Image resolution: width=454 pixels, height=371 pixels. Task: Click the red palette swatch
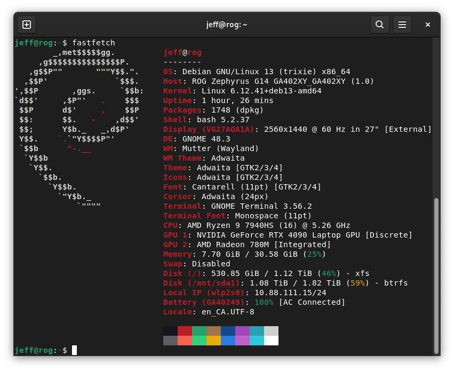[185, 331]
